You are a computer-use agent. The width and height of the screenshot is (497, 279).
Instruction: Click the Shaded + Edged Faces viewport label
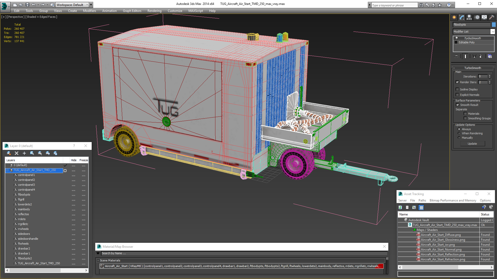click(41, 17)
